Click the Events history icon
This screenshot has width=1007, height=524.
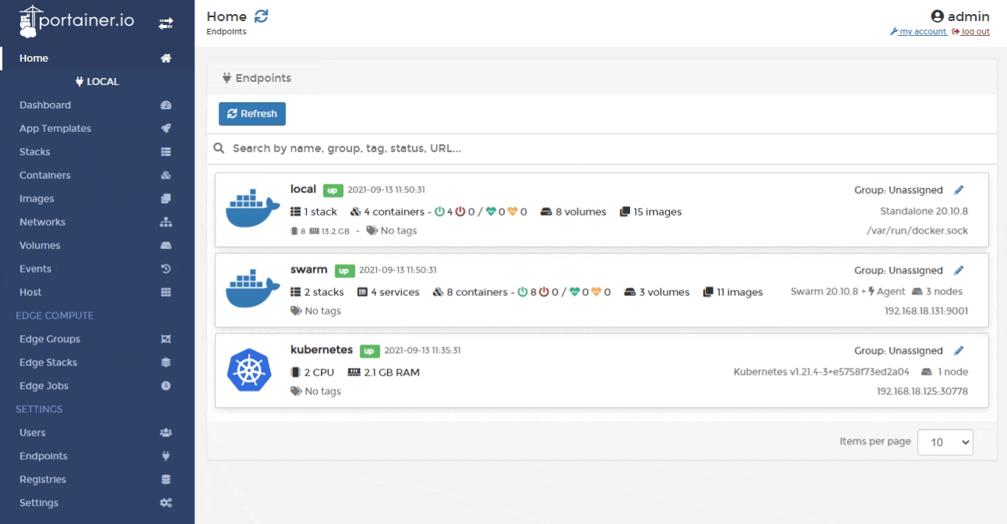[165, 269]
